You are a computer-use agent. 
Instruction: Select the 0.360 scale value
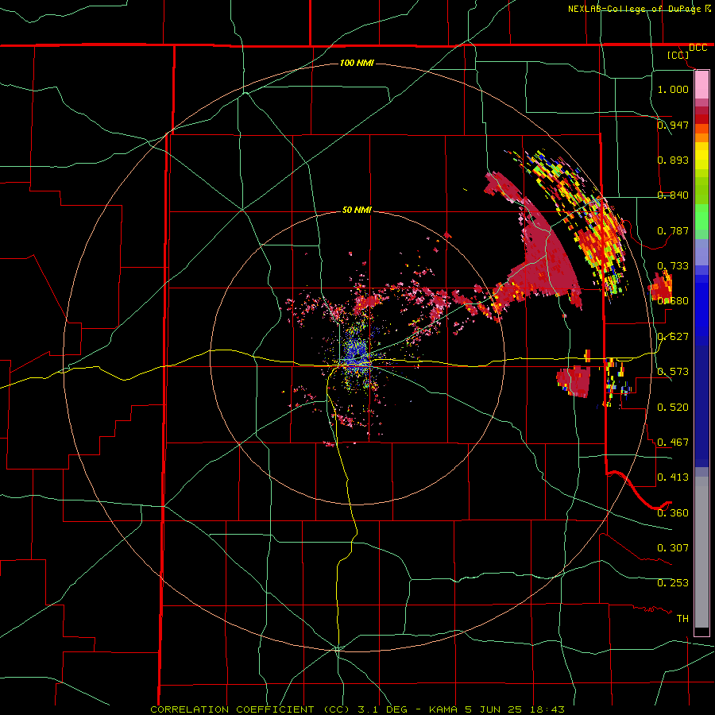click(673, 512)
